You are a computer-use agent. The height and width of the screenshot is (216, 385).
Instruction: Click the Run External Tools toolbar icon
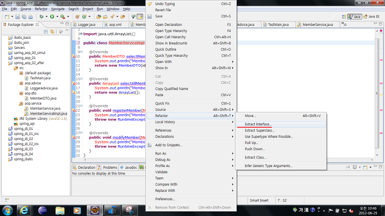tap(63, 17)
